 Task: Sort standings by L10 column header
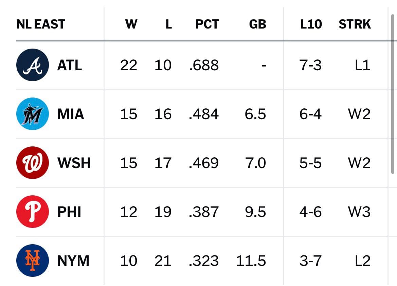tap(311, 24)
